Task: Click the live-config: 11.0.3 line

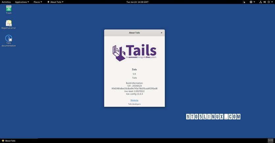Action: point(134,94)
